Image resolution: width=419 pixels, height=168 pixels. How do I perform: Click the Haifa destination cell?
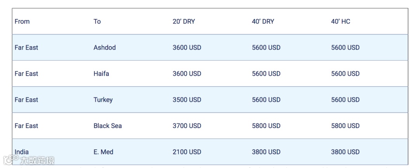pyautogui.click(x=101, y=73)
